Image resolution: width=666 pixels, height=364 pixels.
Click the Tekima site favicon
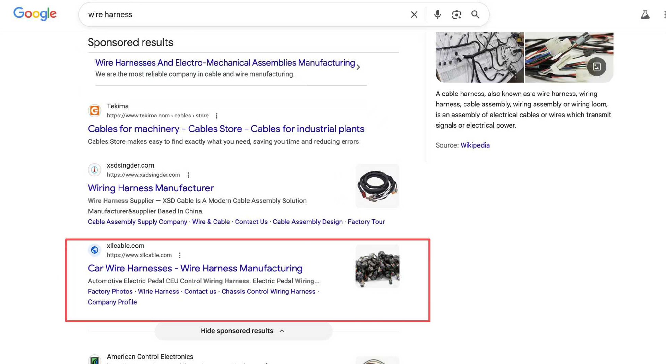click(x=94, y=111)
